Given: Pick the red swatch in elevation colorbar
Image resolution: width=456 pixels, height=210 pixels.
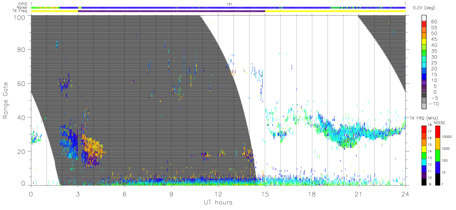Looking at the screenshot, I should click(x=424, y=24).
